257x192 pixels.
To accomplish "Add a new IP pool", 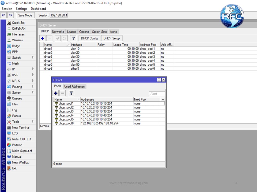I will point(56,93).
